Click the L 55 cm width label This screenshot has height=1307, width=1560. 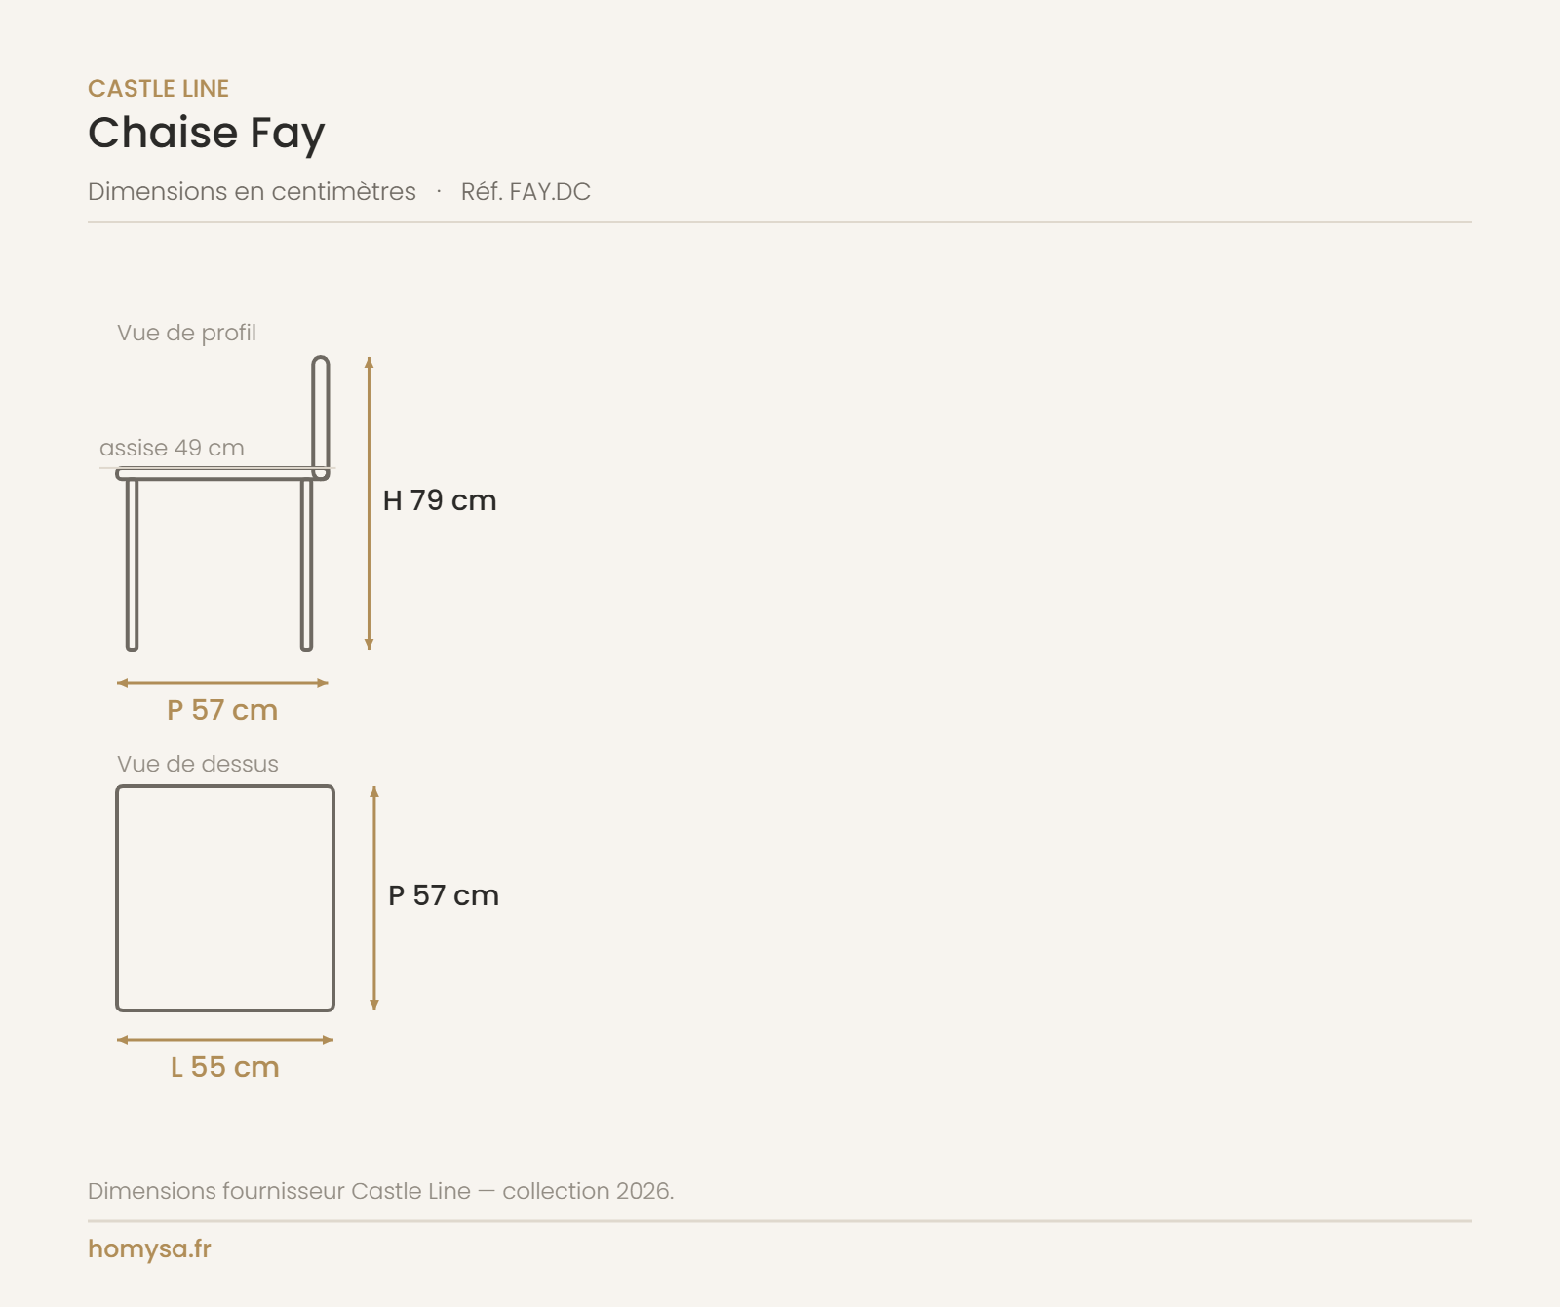tap(225, 1067)
